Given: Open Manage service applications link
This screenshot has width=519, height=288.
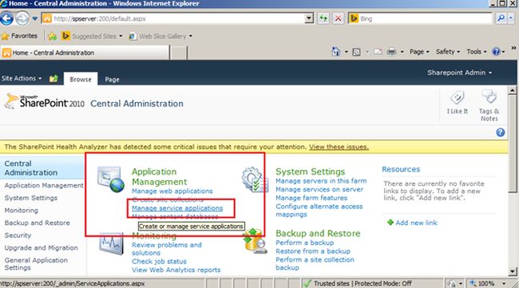Looking at the screenshot, I should pyautogui.click(x=177, y=208).
